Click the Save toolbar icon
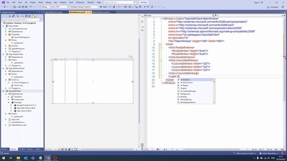This screenshot has width=287, height=161. click(23, 7)
